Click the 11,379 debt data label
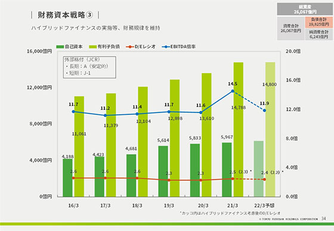 111,126
